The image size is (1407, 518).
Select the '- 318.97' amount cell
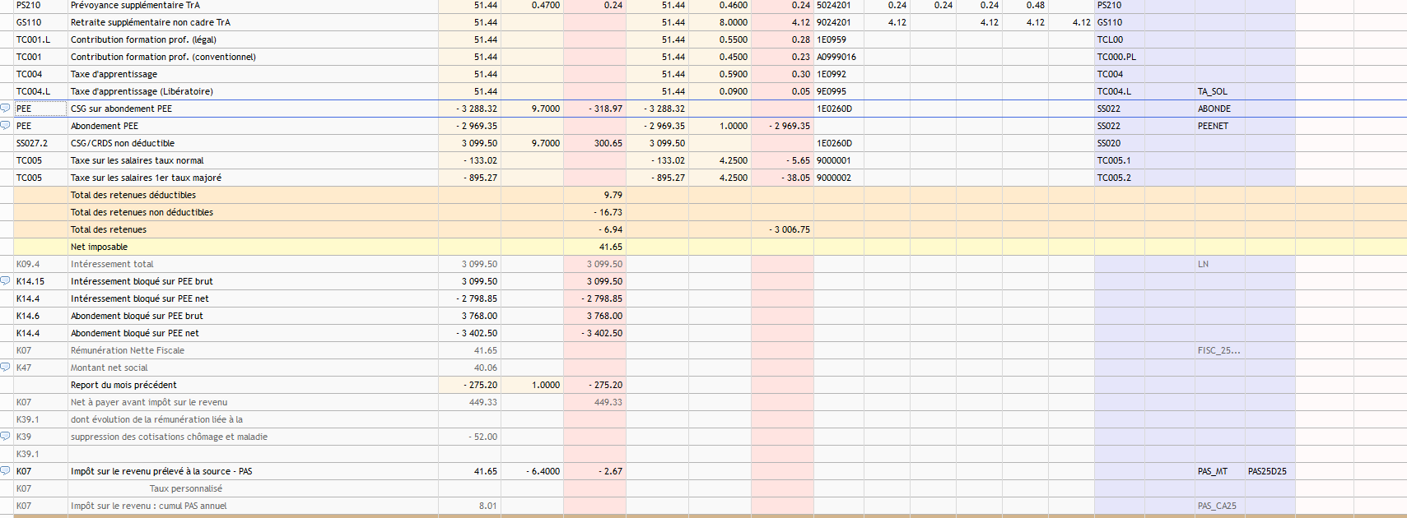(x=594, y=109)
